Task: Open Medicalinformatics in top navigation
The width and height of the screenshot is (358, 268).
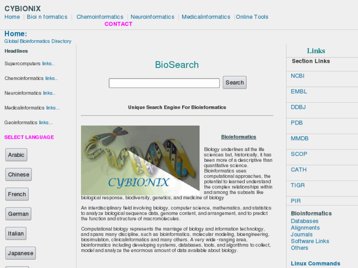Action: [x=206, y=17]
